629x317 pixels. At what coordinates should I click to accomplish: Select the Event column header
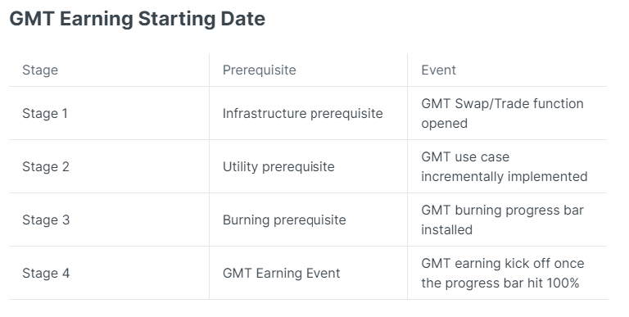click(x=438, y=70)
